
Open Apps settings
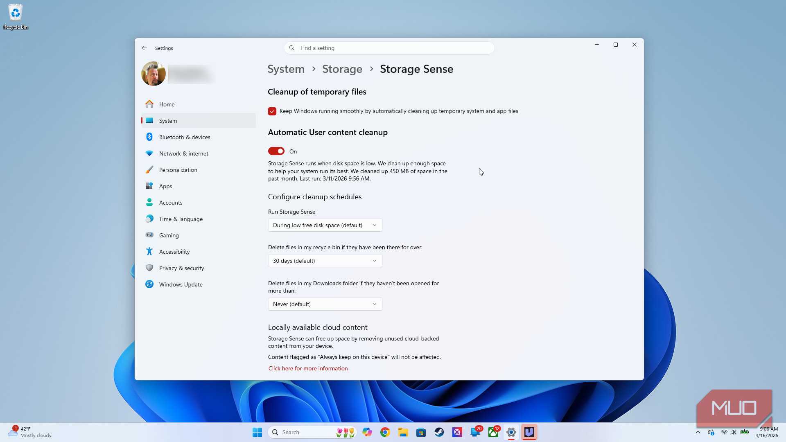(199, 186)
